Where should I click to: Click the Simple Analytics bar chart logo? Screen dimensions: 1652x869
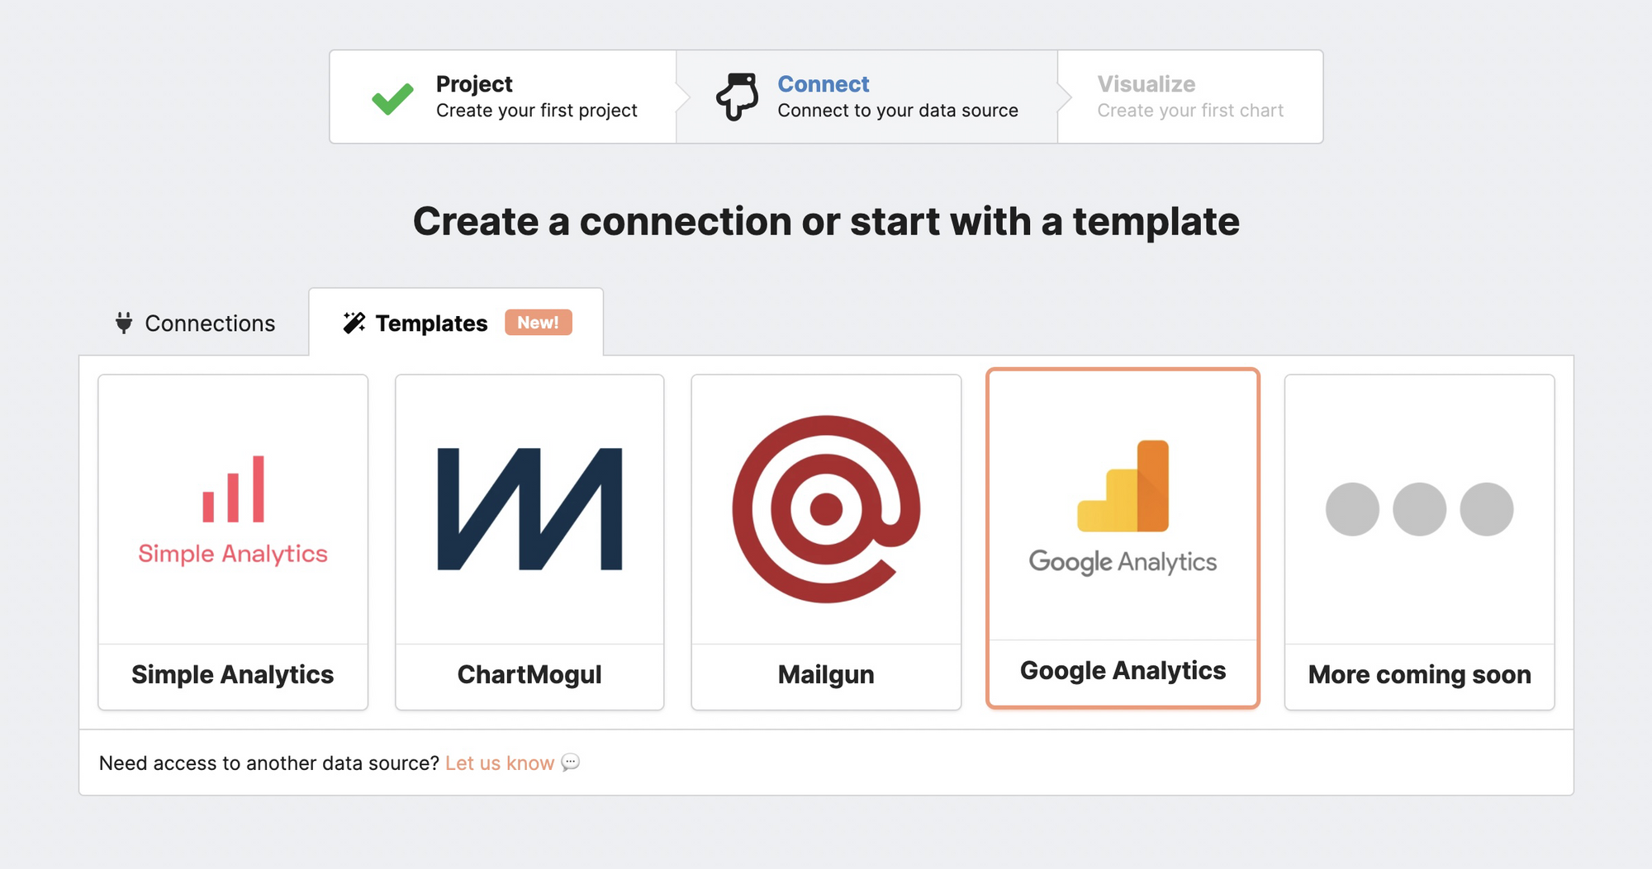(233, 489)
